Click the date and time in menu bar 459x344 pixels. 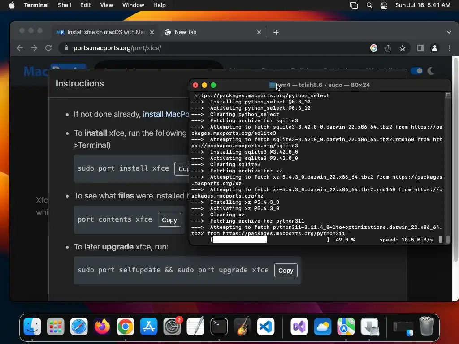[x=422, y=5]
